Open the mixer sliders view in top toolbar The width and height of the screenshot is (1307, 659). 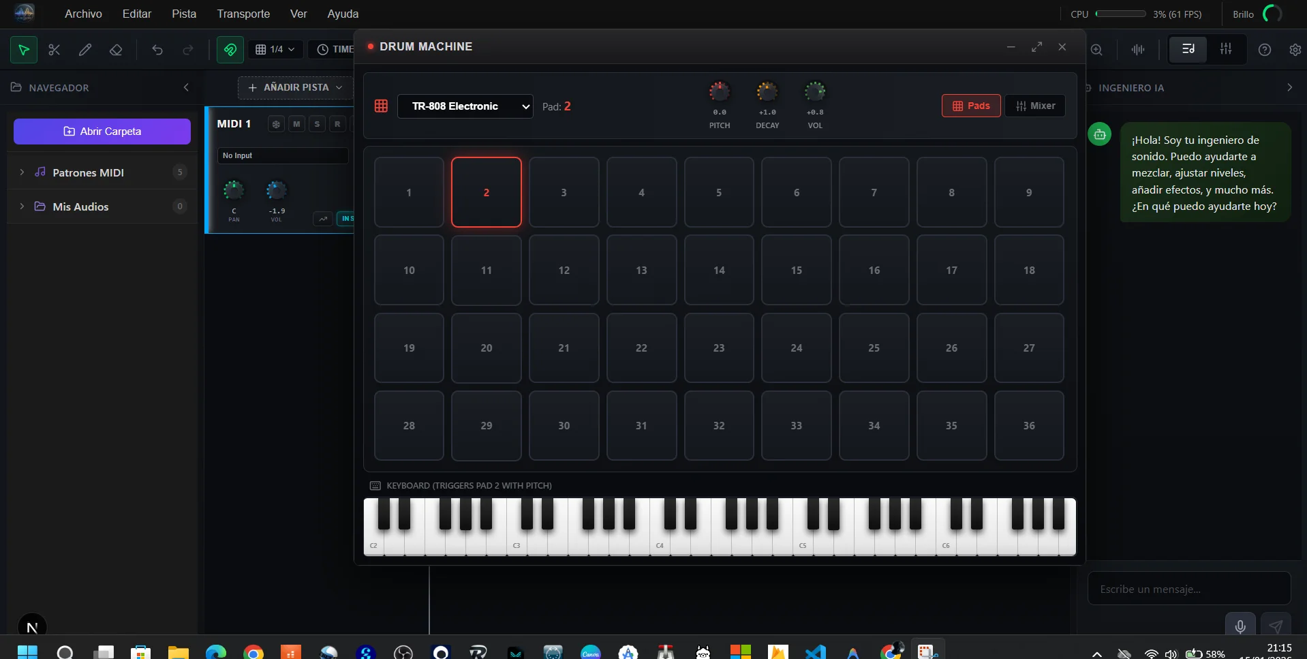(1225, 49)
